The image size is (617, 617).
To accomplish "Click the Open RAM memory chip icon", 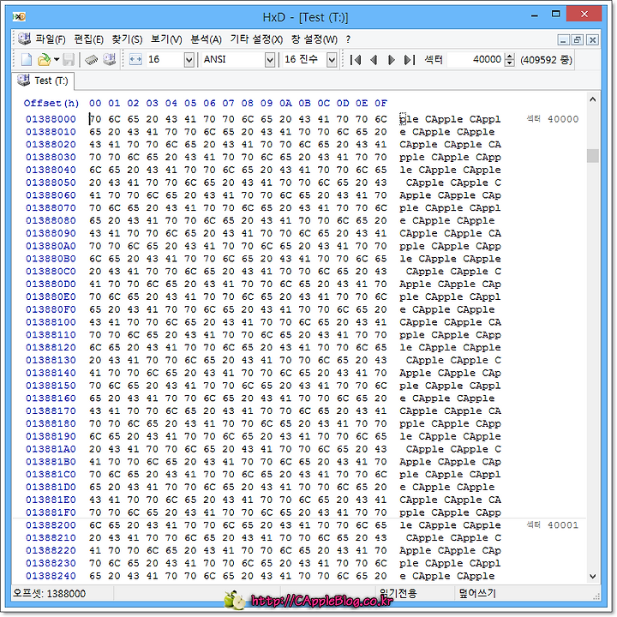I will (91, 60).
